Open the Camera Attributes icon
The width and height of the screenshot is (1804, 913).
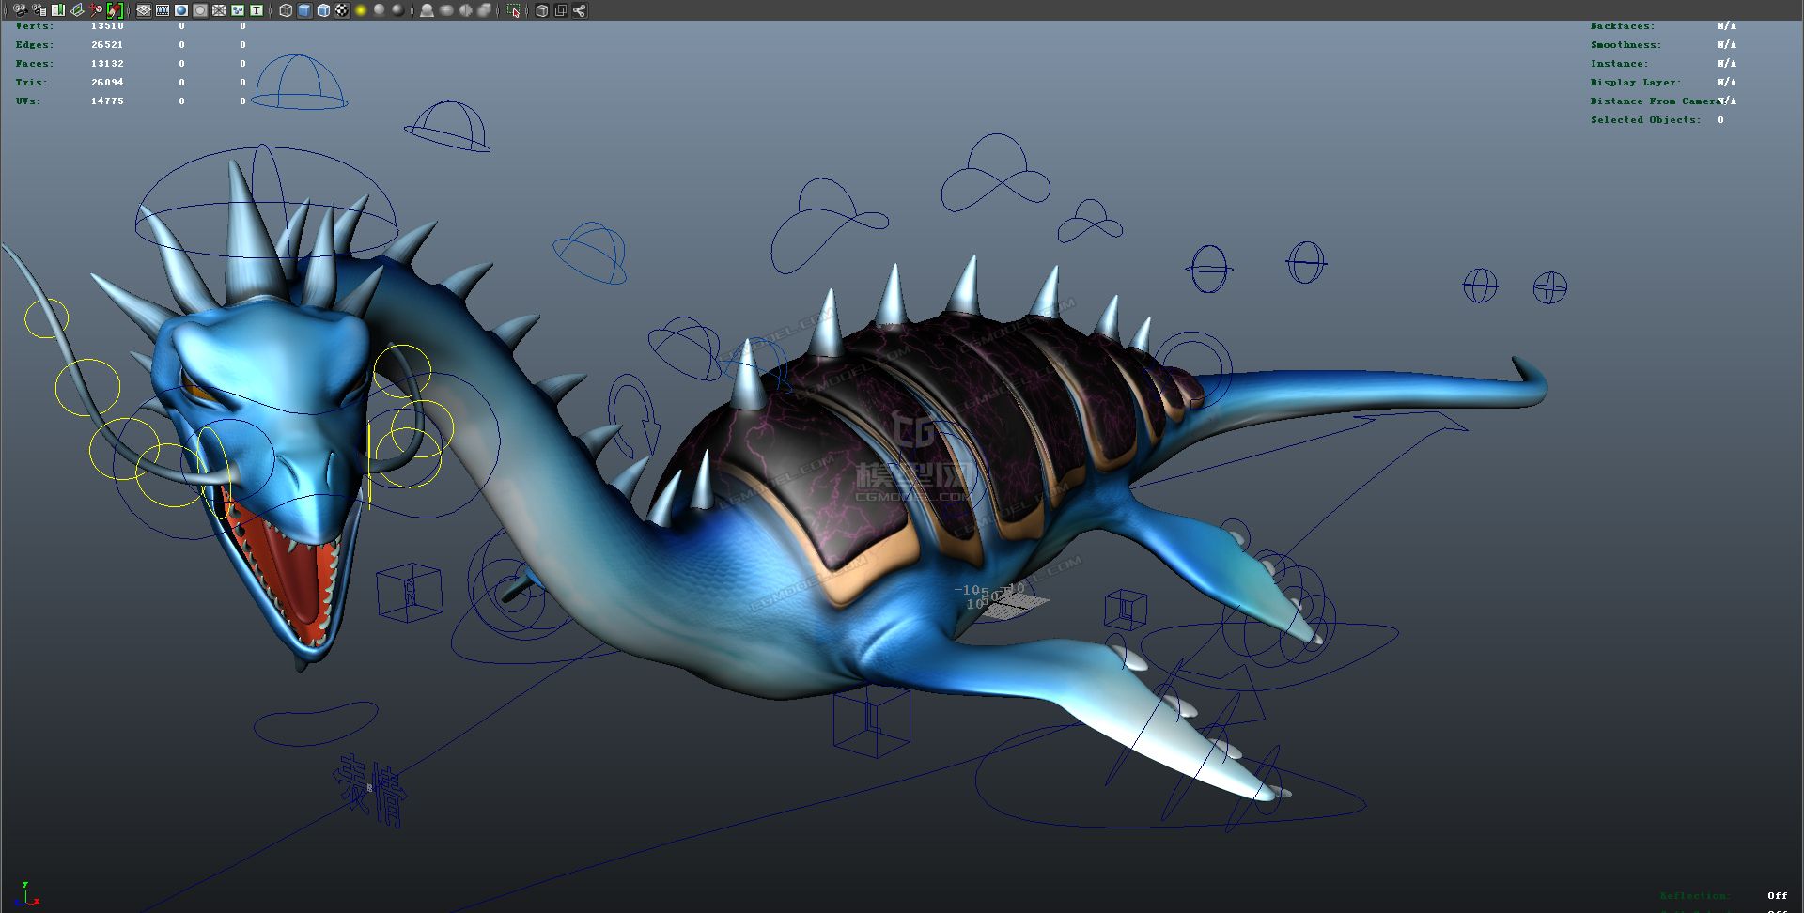[x=39, y=10]
